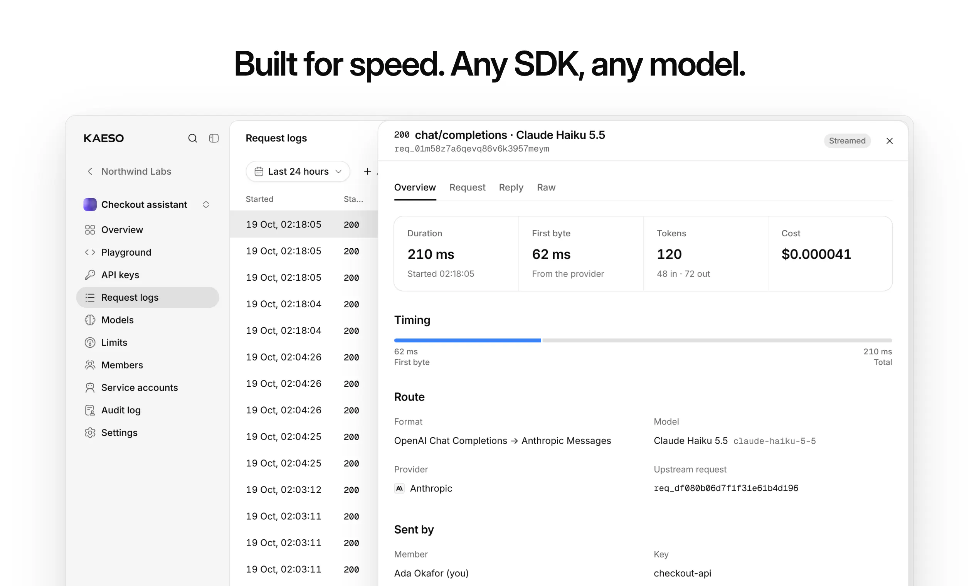The image size is (979, 586).
Task: Click the search magnifier icon in sidebar
Action: point(192,138)
